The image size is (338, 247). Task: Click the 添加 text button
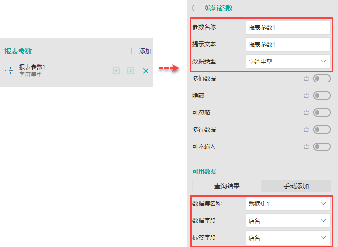tap(145, 51)
